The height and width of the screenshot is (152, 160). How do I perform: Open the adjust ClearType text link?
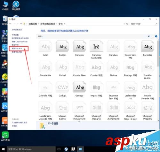pos(20,42)
